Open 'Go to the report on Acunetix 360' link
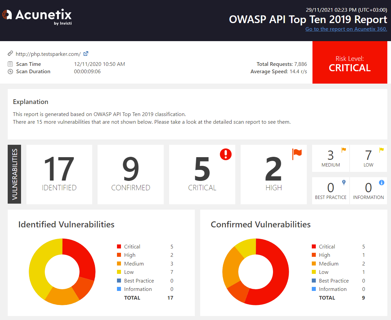The image size is (391, 320). point(346,29)
